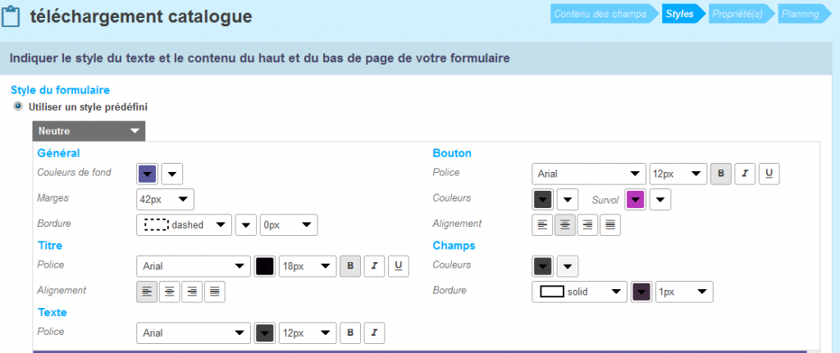Toggle italic for the Titre font
Viewport: 840px width, 353px height.
(374, 266)
